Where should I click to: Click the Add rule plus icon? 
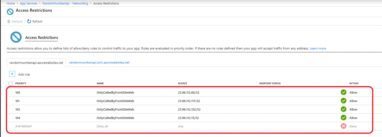pyautogui.click(x=12, y=74)
